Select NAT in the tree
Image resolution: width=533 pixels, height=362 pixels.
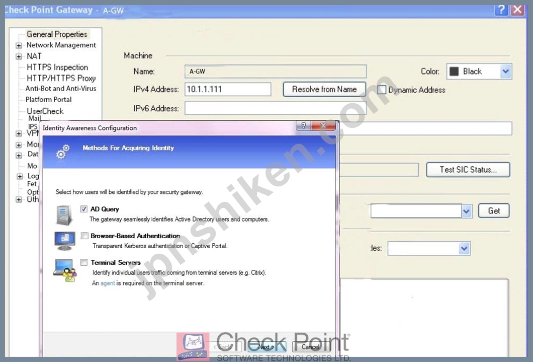coord(34,56)
